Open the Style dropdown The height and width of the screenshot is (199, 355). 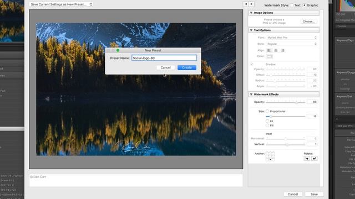point(292,44)
